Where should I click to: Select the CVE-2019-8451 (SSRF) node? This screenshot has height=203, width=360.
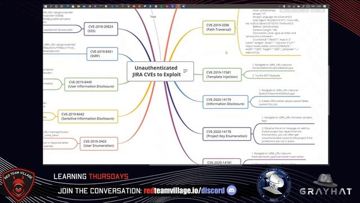102,54
